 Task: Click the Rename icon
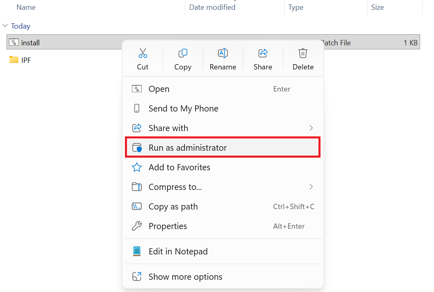223,53
